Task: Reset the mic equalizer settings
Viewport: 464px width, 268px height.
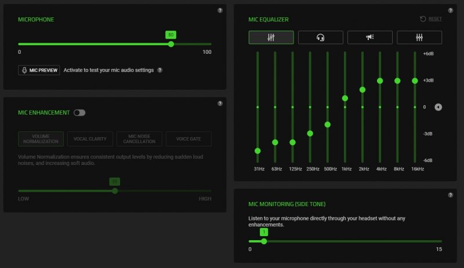Action: pos(430,19)
